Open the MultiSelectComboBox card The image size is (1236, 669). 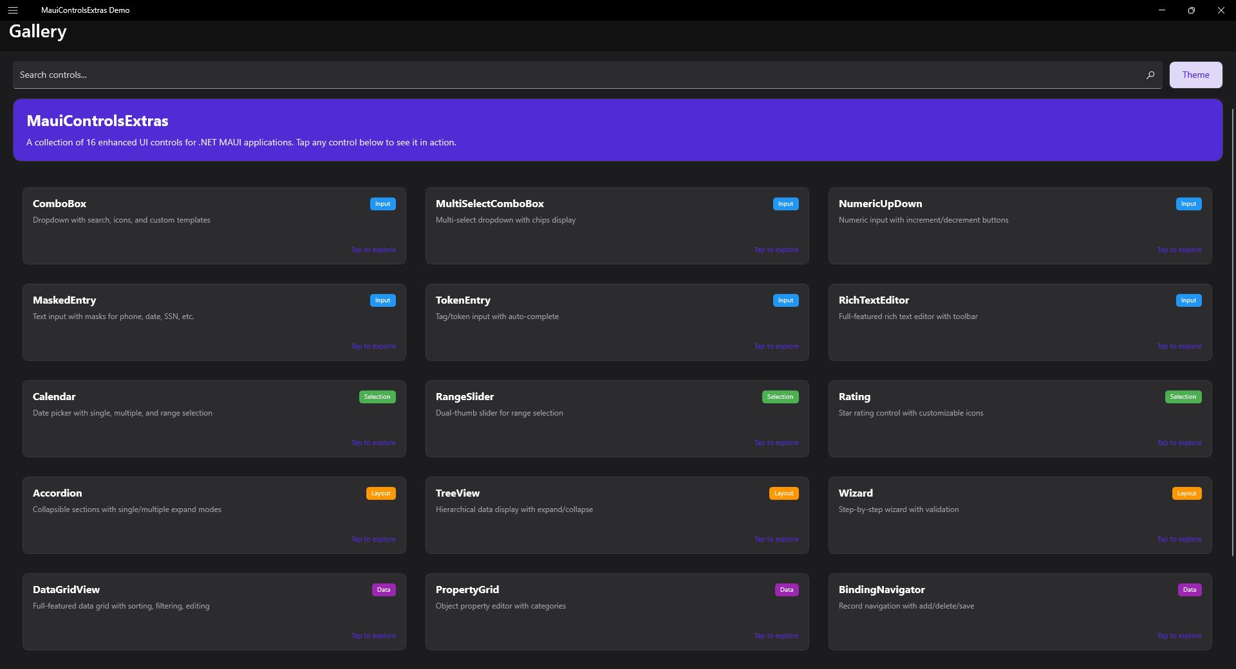click(x=617, y=226)
